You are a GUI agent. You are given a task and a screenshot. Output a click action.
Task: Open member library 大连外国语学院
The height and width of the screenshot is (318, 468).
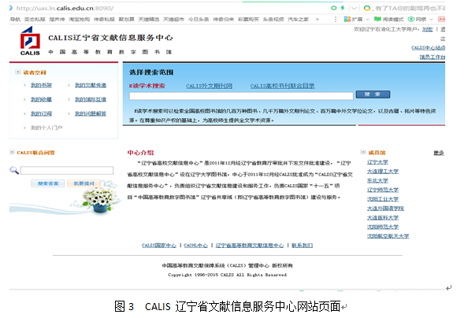pyautogui.click(x=385, y=209)
